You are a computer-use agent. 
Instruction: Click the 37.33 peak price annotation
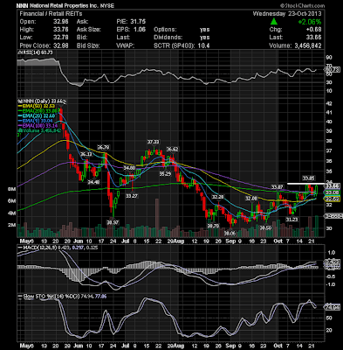pos(153,142)
